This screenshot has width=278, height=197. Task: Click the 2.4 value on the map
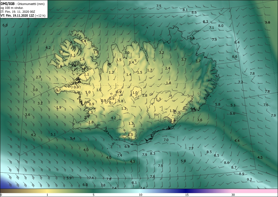pyautogui.click(x=168, y=68)
